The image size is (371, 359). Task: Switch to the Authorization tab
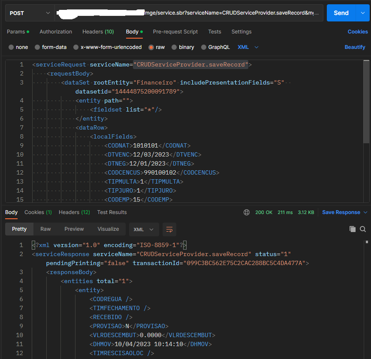pos(56,32)
